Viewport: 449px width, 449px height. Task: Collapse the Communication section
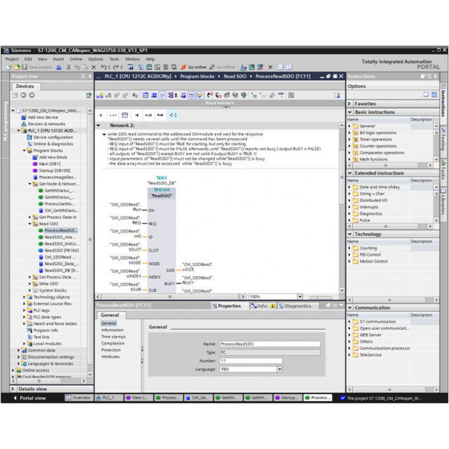click(x=349, y=307)
